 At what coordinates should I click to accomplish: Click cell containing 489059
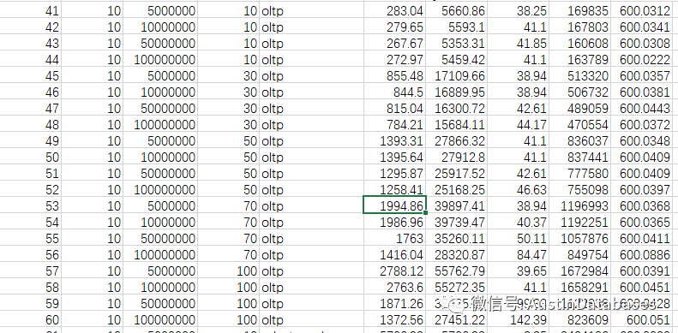pyautogui.click(x=579, y=108)
